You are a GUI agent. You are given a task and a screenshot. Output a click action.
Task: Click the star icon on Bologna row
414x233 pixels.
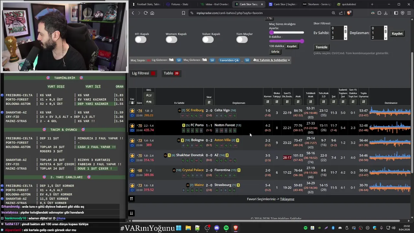(x=132, y=140)
